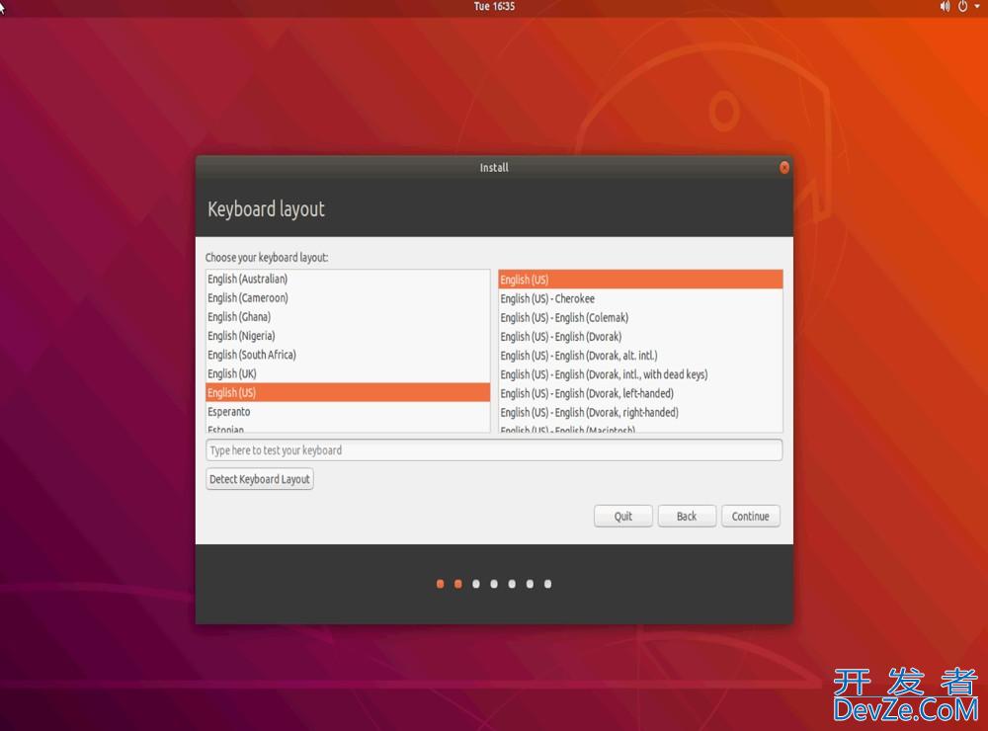Click the Quit button
This screenshot has width=988, height=731.
(x=623, y=516)
